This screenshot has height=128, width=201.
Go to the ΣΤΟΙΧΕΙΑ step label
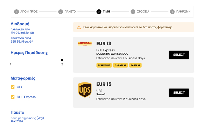pos(143,12)
